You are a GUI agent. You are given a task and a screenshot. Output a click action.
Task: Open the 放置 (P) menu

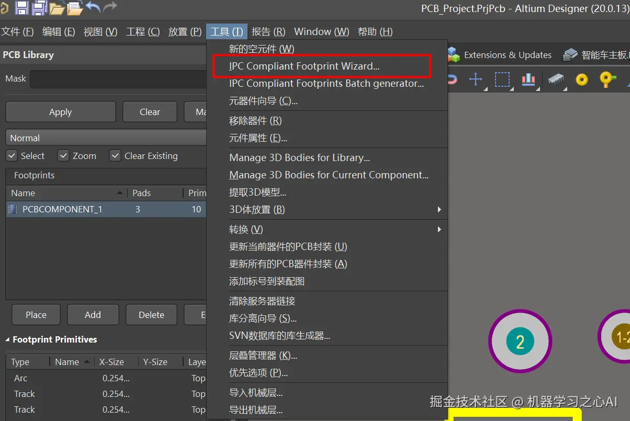coord(185,32)
